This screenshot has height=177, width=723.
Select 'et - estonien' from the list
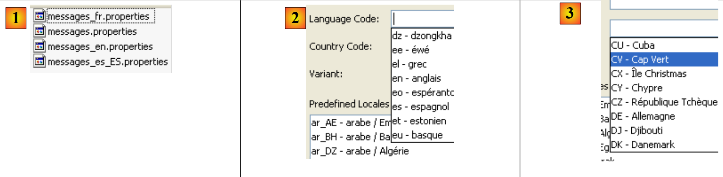(419, 121)
